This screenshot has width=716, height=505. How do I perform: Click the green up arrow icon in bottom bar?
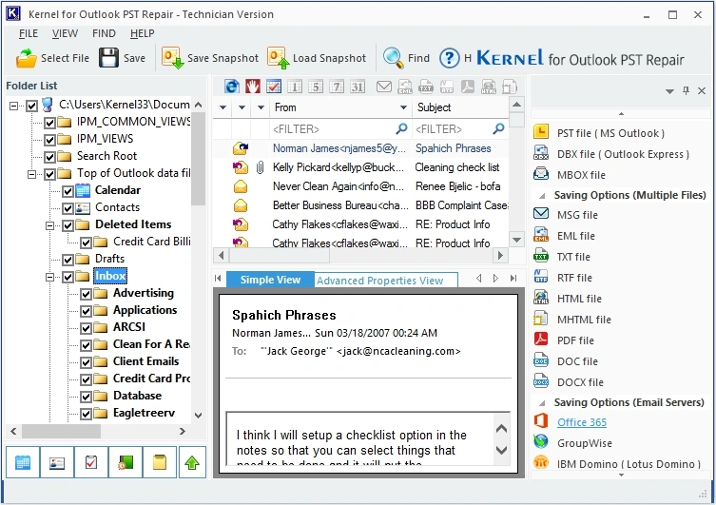(192, 462)
